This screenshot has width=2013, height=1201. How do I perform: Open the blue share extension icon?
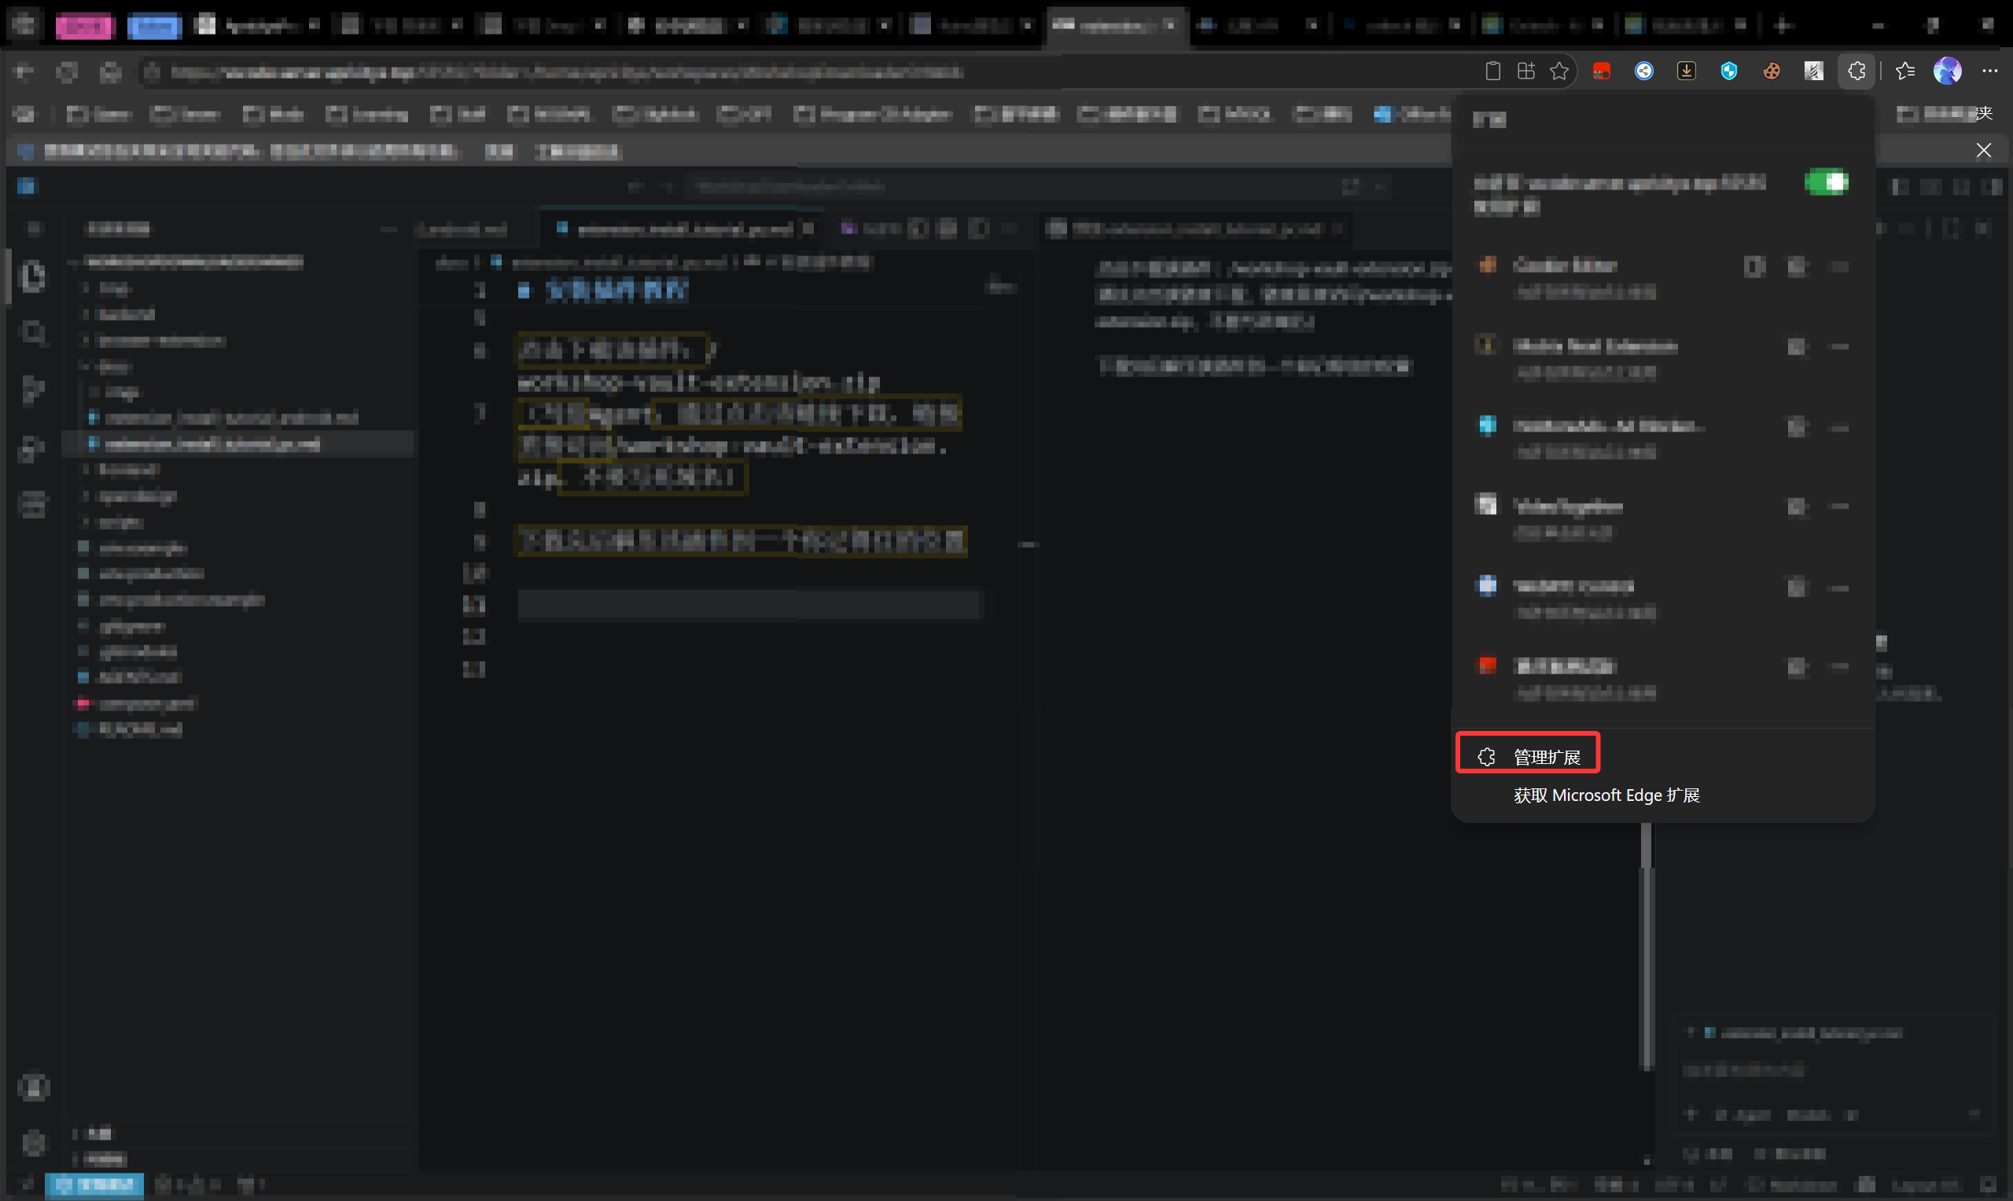tap(1644, 72)
